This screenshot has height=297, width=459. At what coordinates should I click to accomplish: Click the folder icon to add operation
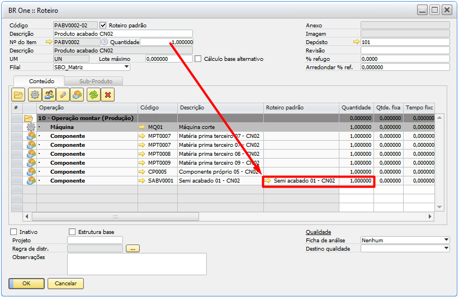(18, 95)
